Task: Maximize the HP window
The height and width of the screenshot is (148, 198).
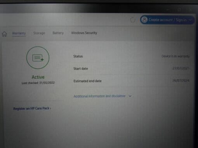Action: click(179, 10)
